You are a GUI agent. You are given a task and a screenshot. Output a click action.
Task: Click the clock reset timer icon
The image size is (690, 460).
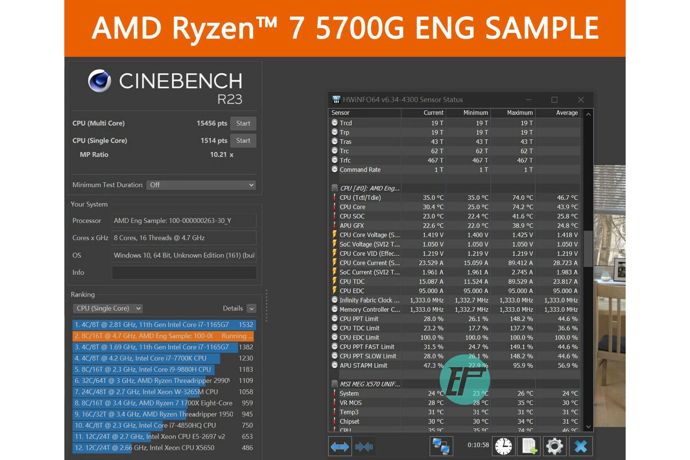[503, 447]
